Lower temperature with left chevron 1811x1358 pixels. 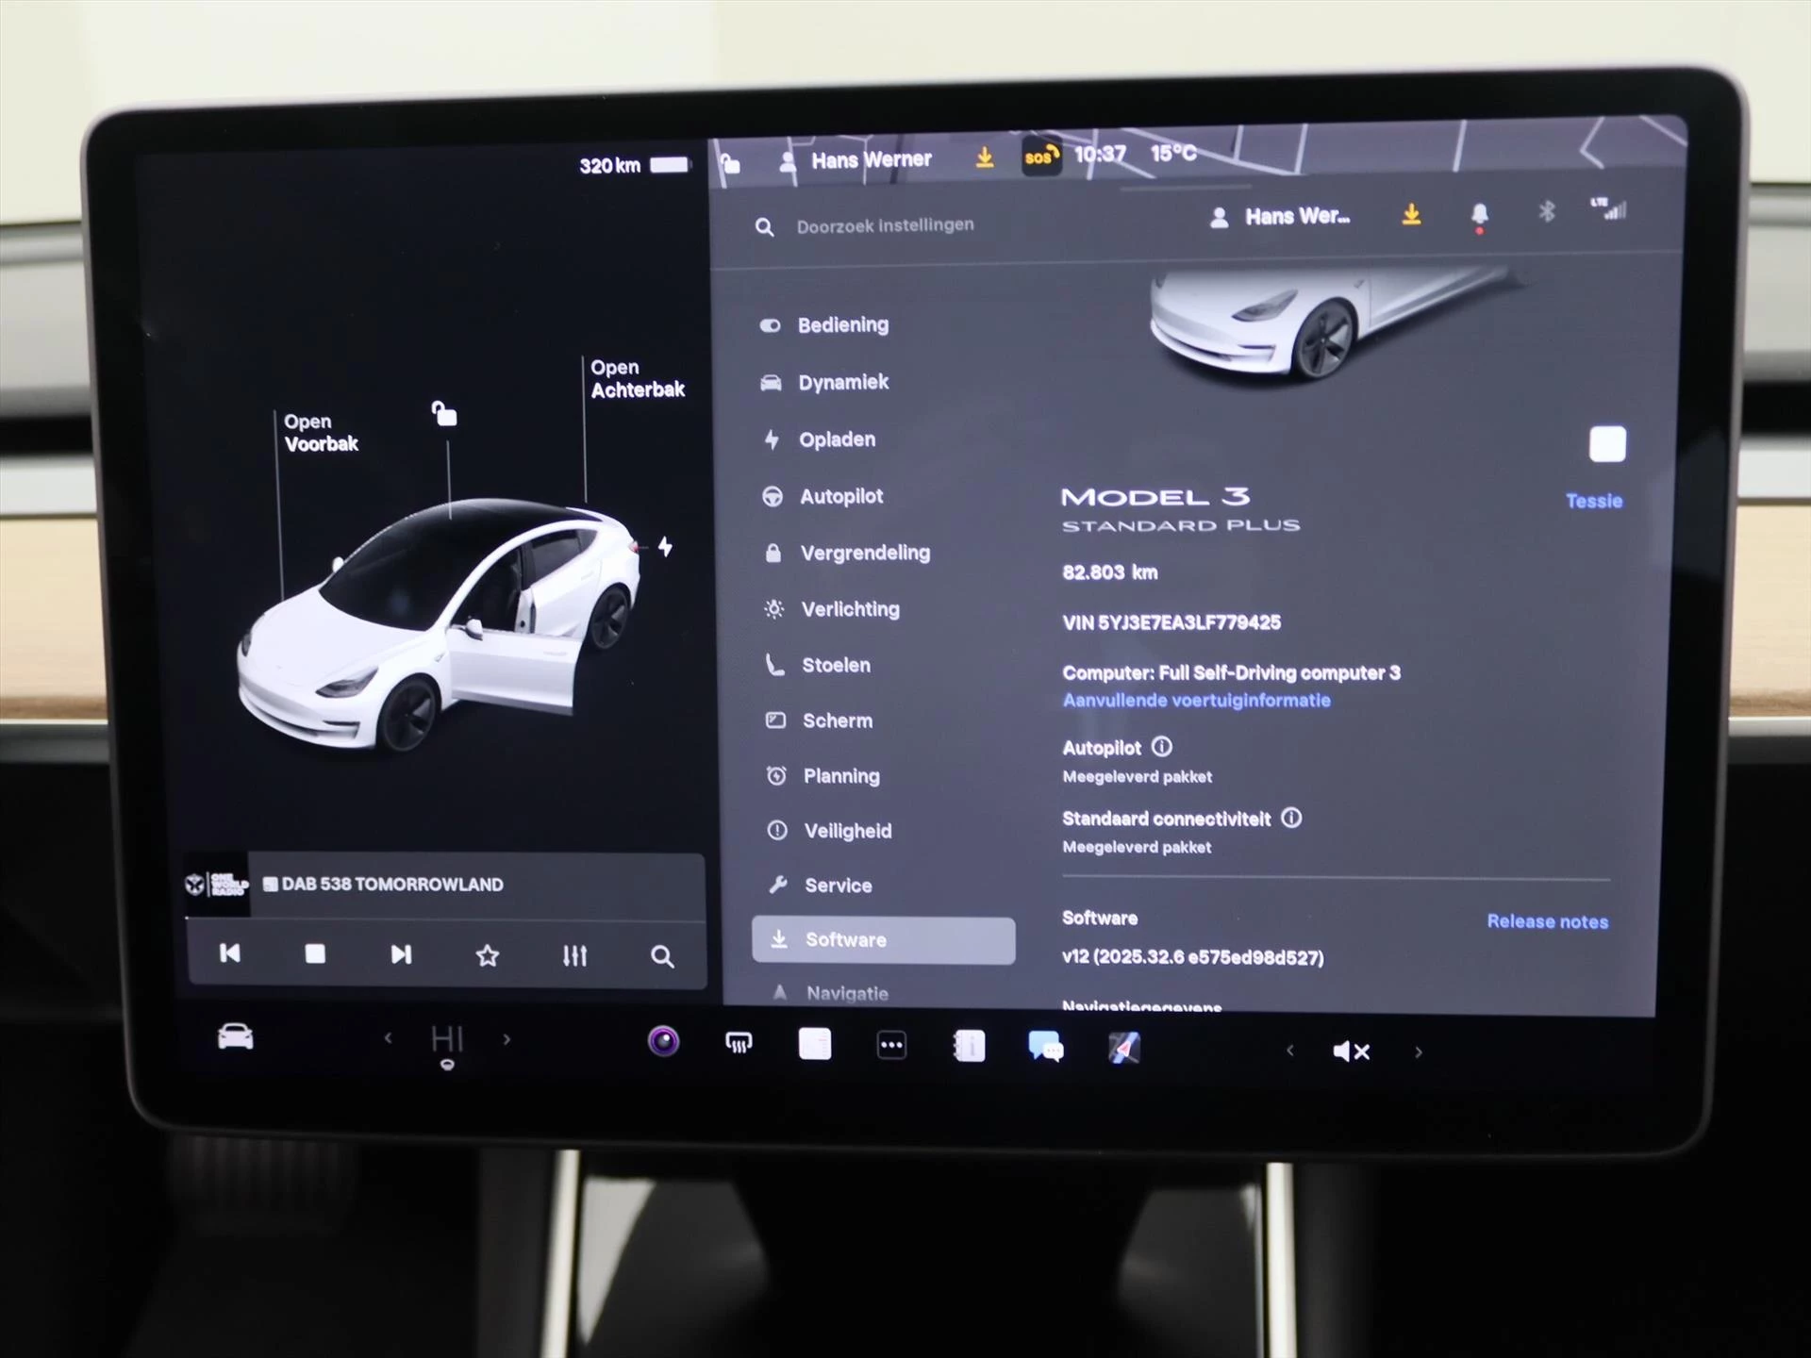[x=388, y=1037]
